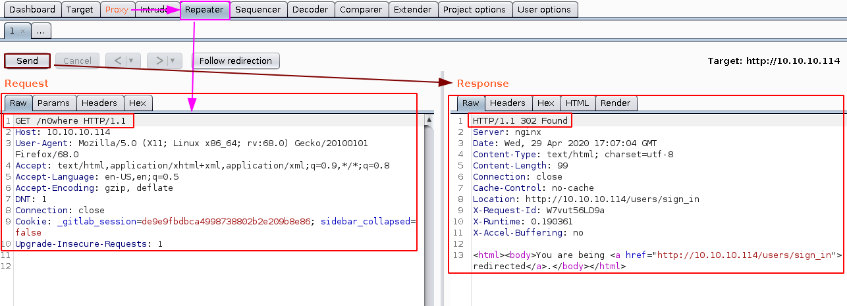The height and width of the screenshot is (306, 847).
Task: Close repeater tab 1 with the × icon
Action: point(22,31)
